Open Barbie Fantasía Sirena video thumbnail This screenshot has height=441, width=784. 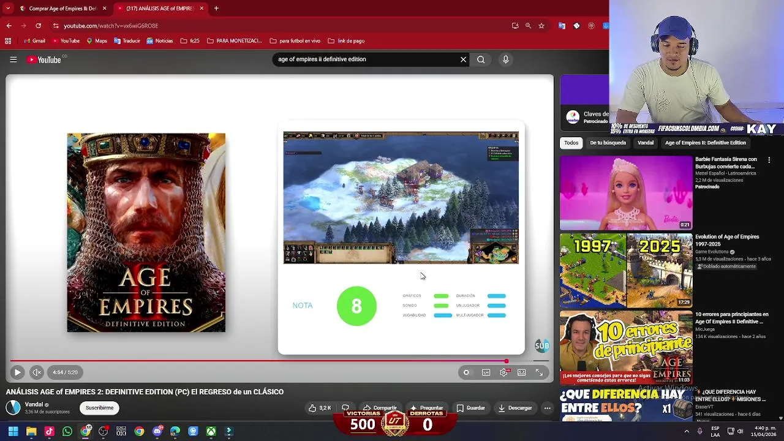(x=626, y=193)
